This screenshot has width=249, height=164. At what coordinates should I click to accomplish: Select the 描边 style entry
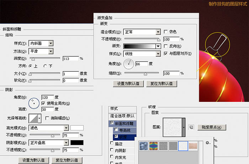(118, 144)
